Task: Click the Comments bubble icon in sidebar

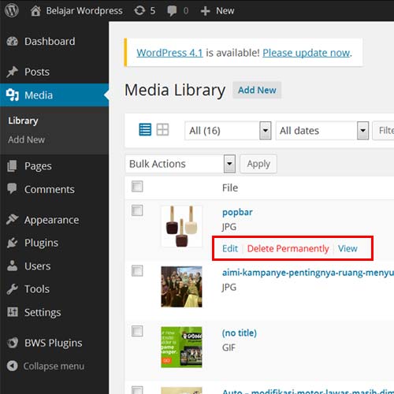Action: tap(12, 188)
